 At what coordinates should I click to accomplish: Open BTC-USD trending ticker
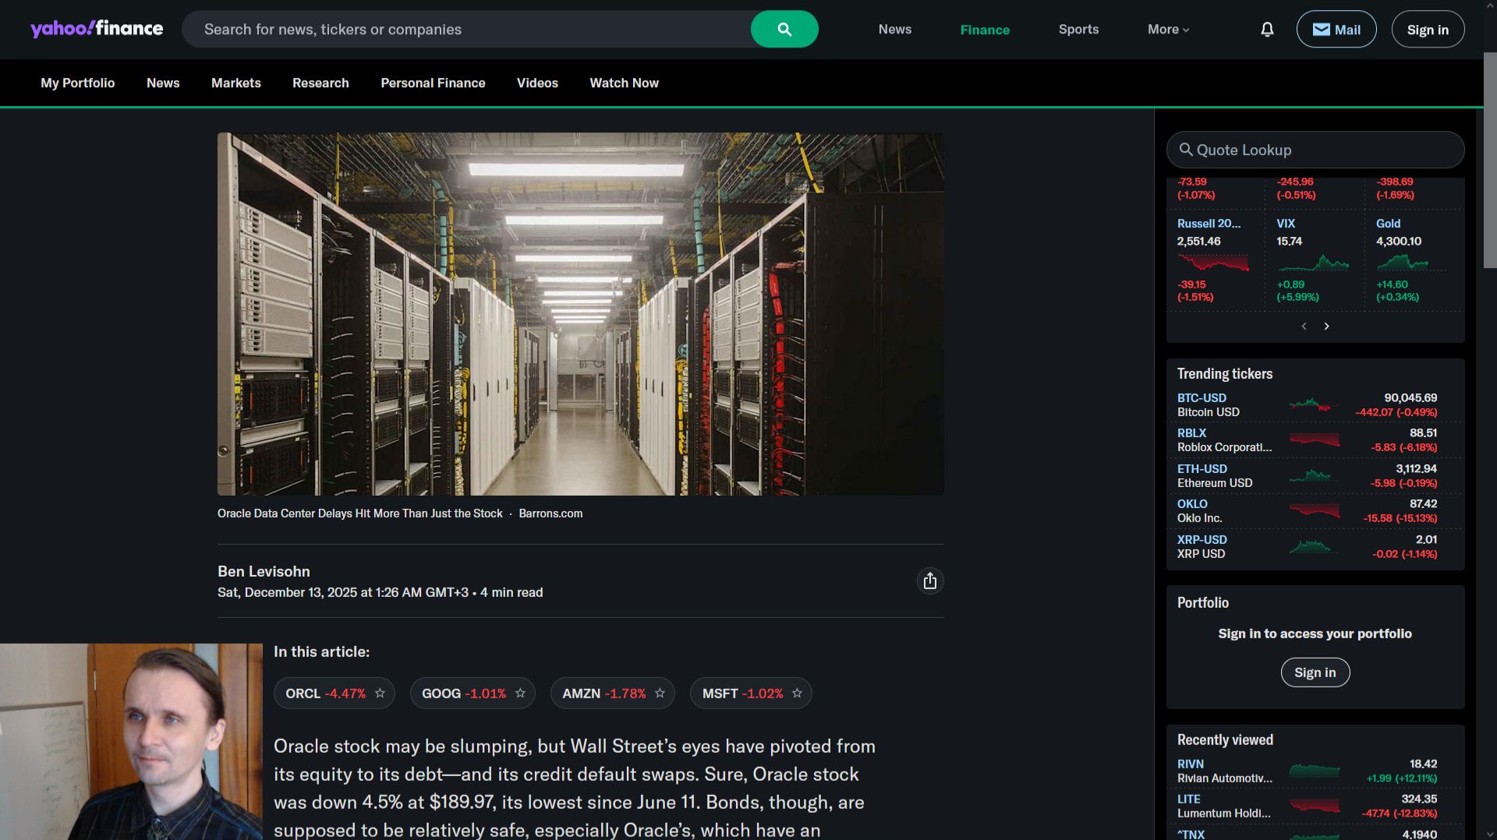(x=1201, y=398)
